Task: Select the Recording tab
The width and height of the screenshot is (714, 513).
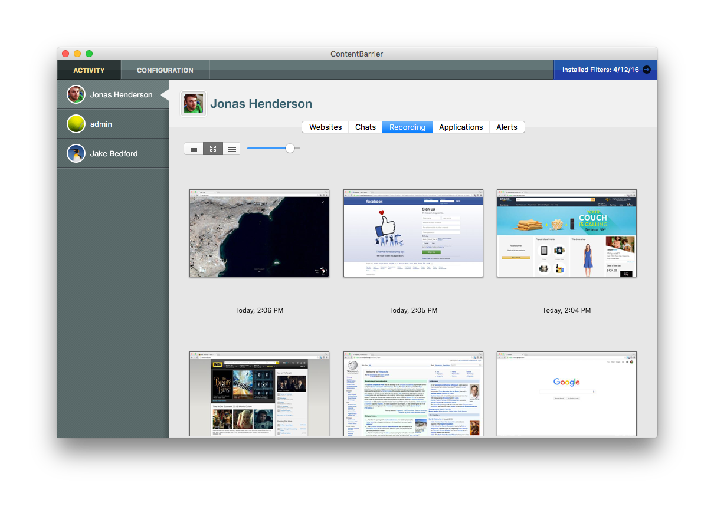Action: (x=407, y=127)
